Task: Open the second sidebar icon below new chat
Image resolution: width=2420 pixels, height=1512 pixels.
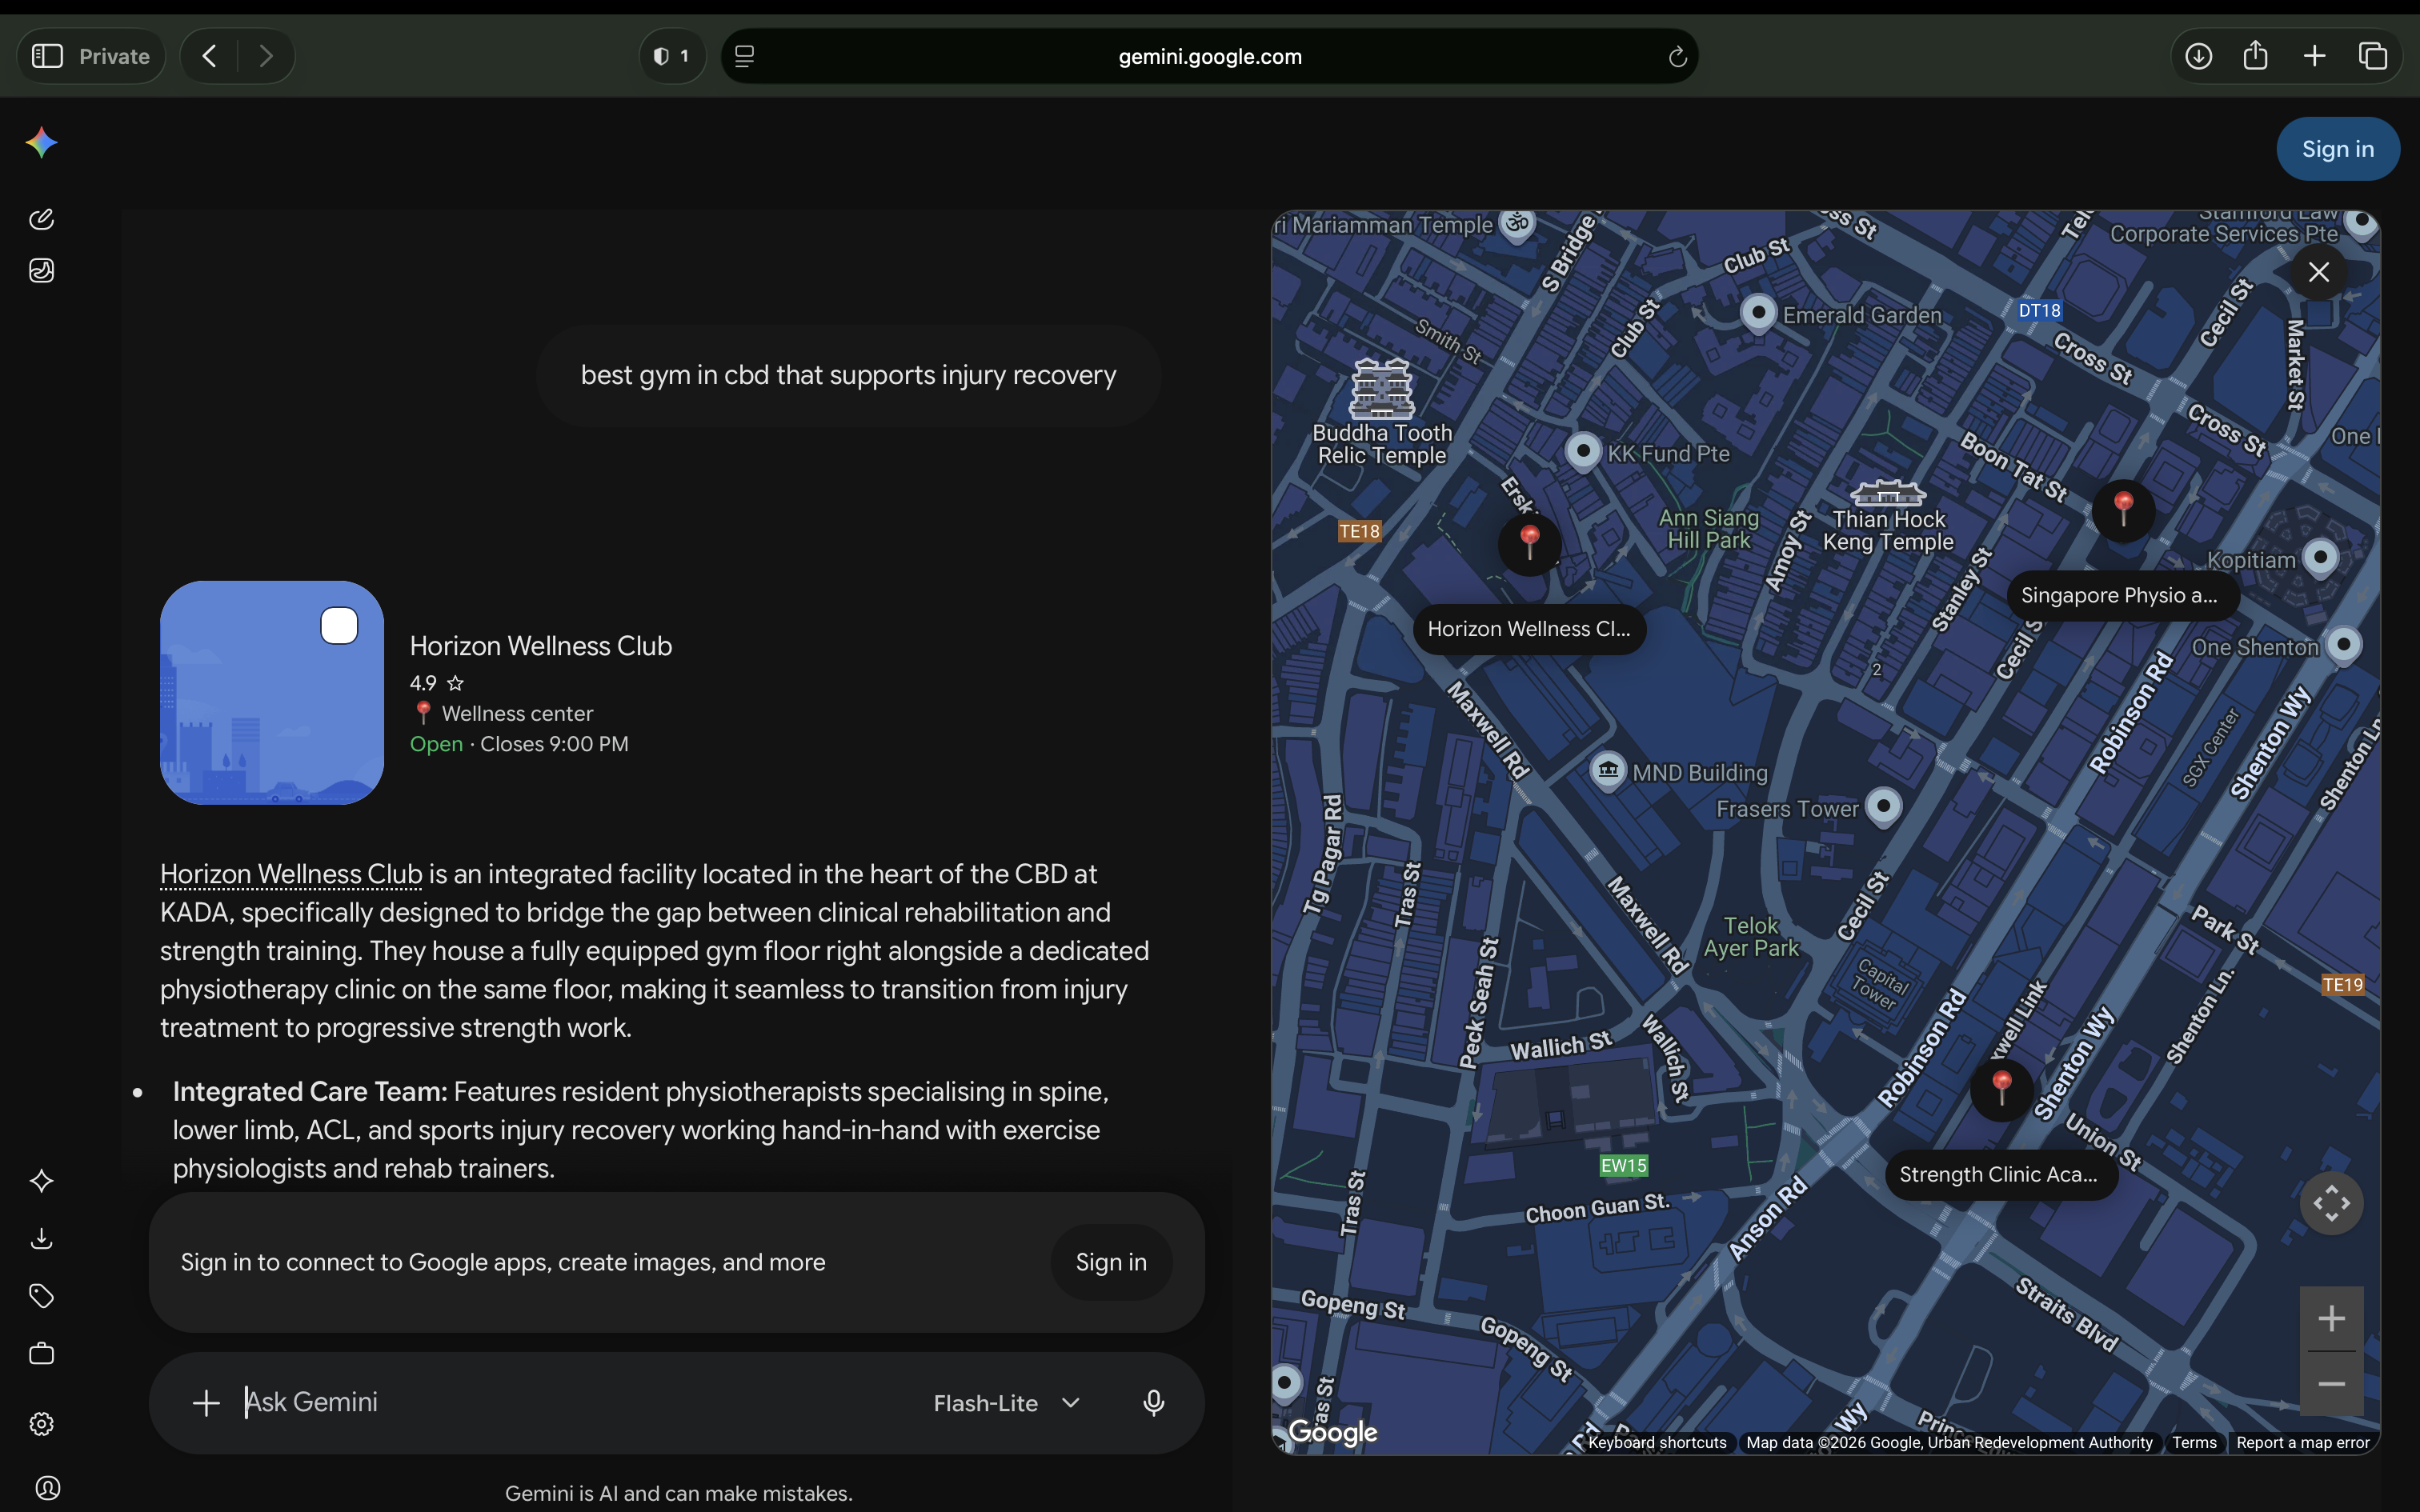Action: point(41,271)
